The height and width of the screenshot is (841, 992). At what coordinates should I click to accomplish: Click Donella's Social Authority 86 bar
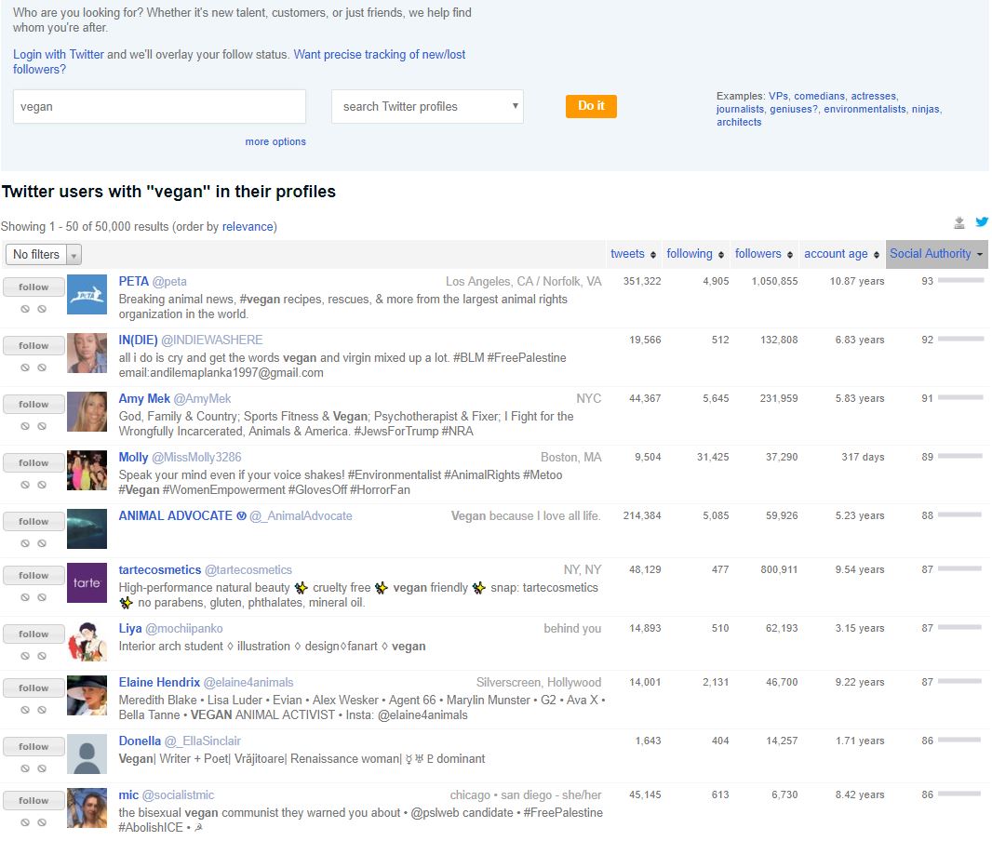point(960,741)
